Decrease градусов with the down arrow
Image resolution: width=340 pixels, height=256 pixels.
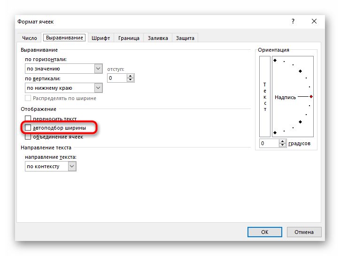click(282, 145)
